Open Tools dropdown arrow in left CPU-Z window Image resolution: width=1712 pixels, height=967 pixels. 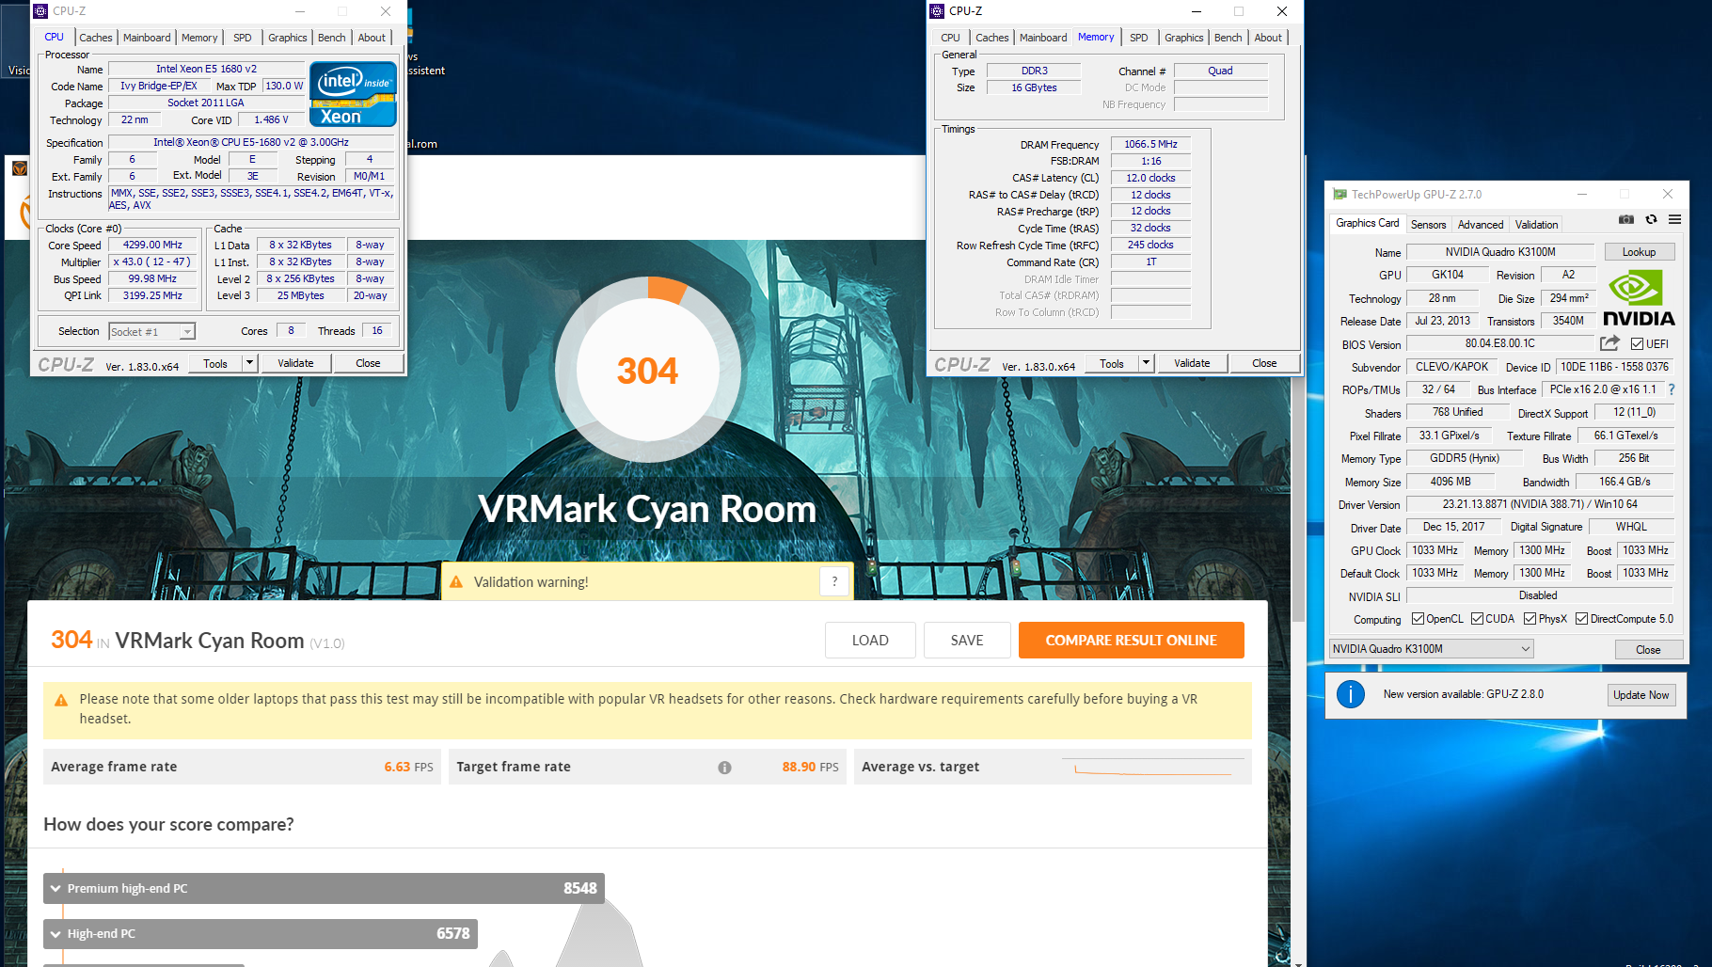249,363
